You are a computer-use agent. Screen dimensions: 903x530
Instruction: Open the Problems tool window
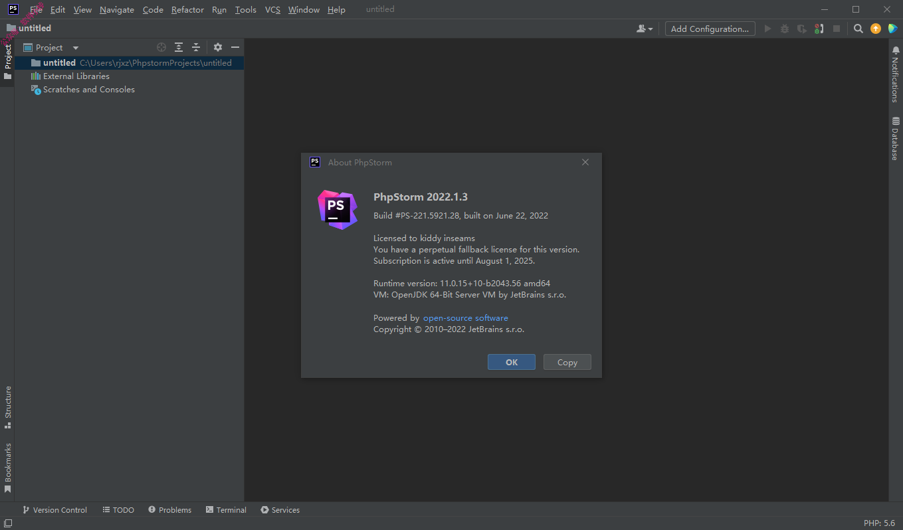point(170,510)
